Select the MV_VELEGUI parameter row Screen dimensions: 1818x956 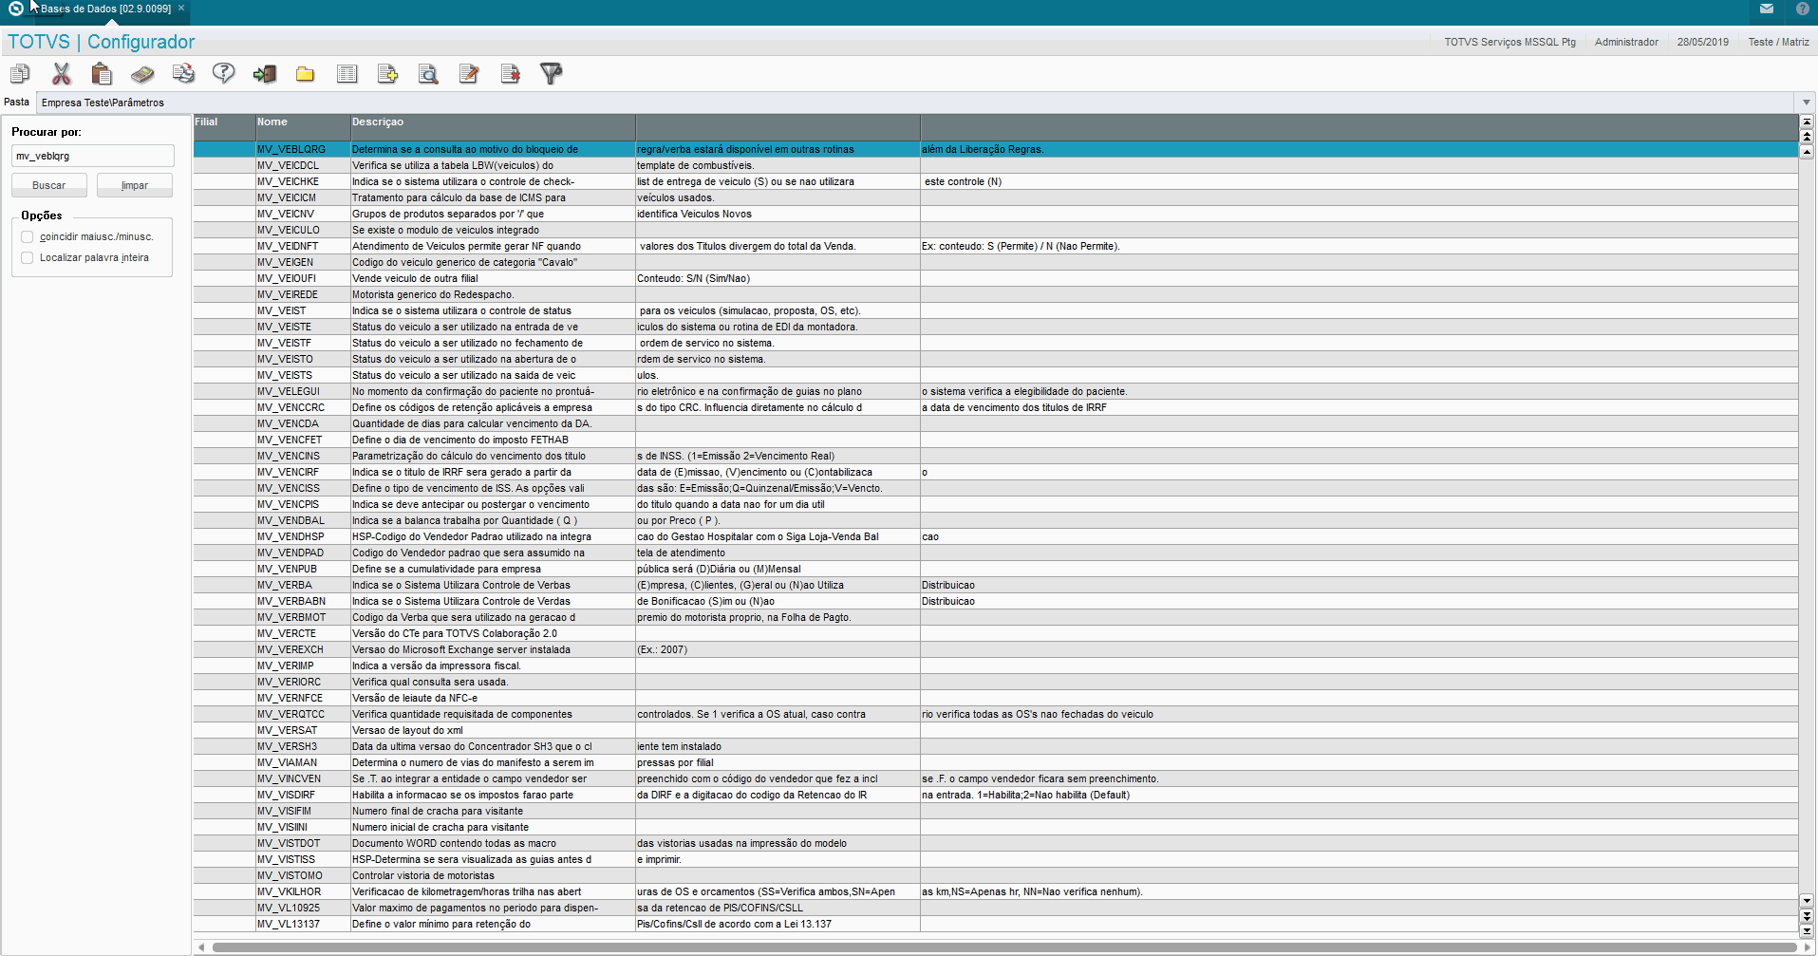(x=995, y=391)
